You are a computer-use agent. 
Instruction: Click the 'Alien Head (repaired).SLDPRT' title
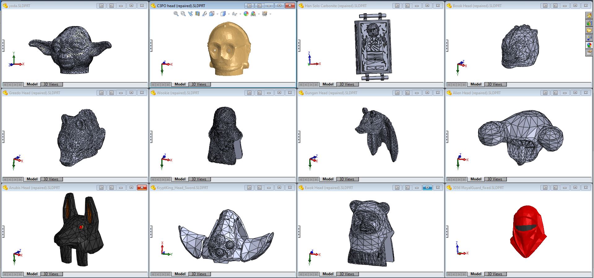click(x=477, y=93)
